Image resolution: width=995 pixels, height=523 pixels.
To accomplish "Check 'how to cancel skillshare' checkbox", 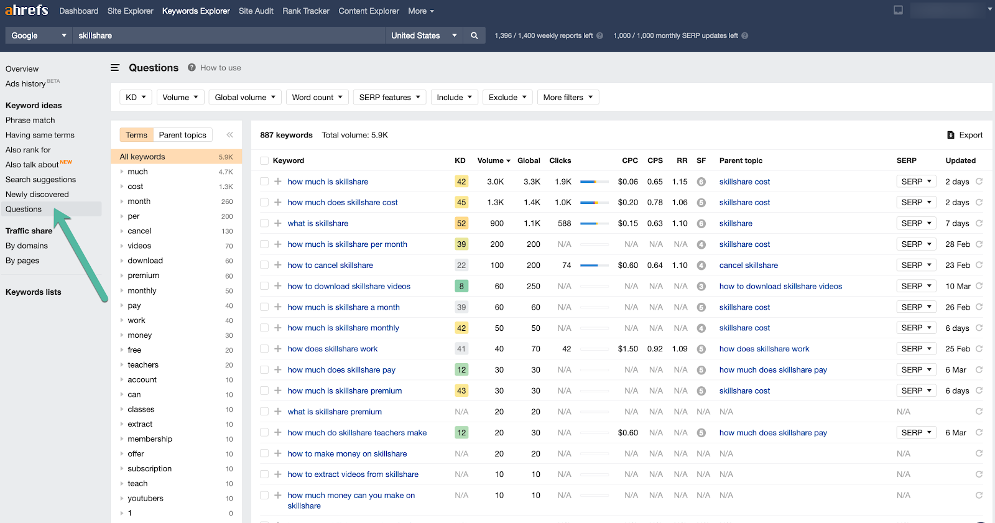I will [x=264, y=265].
